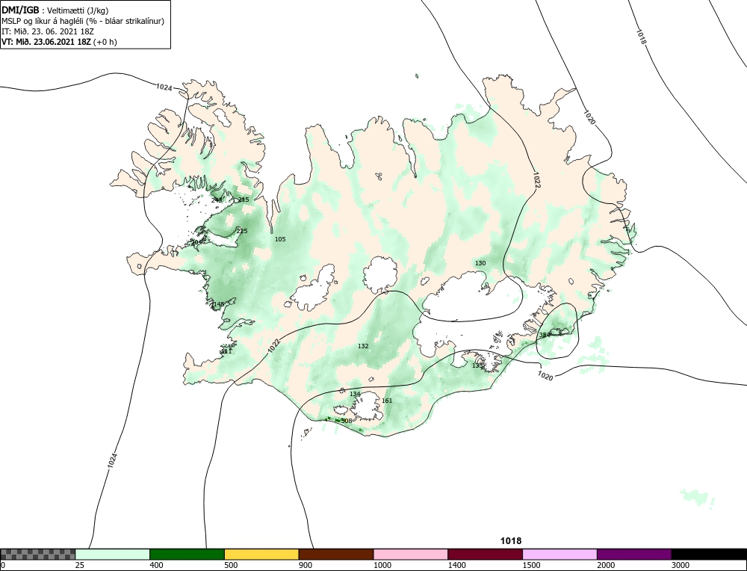Screen dimensions: 747x571
Task: Select the map value 215
Action: pyautogui.click(x=244, y=200)
